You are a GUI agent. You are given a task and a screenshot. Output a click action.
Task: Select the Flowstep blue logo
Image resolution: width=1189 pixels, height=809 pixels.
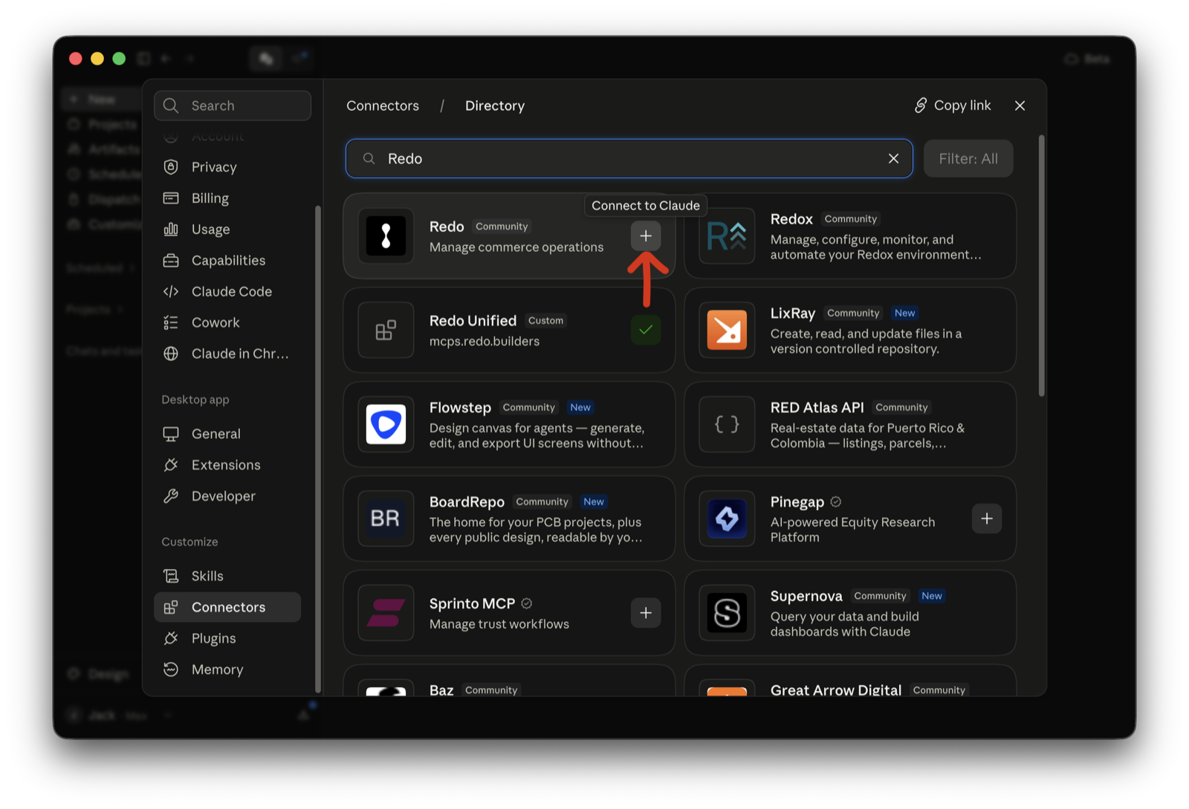coord(386,425)
